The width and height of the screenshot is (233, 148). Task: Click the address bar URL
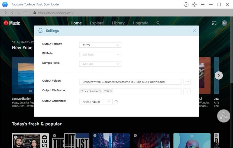[x=56, y=13]
